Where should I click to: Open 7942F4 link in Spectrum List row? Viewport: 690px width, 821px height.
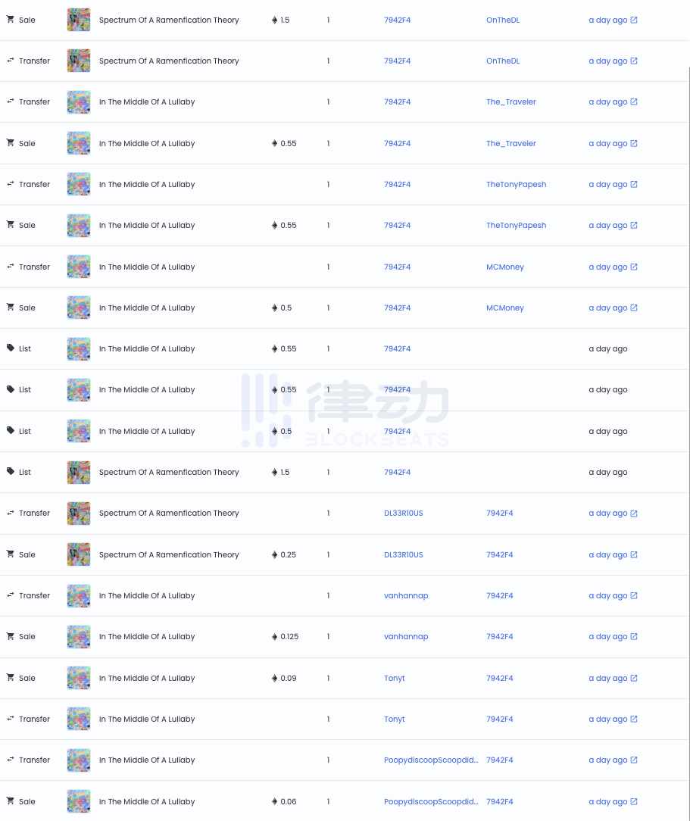pyautogui.click(x=397, y=472)
